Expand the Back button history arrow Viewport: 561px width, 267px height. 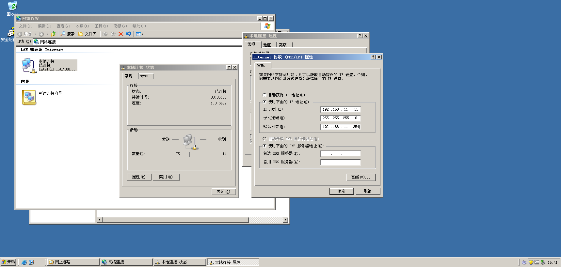click(35, 34)
